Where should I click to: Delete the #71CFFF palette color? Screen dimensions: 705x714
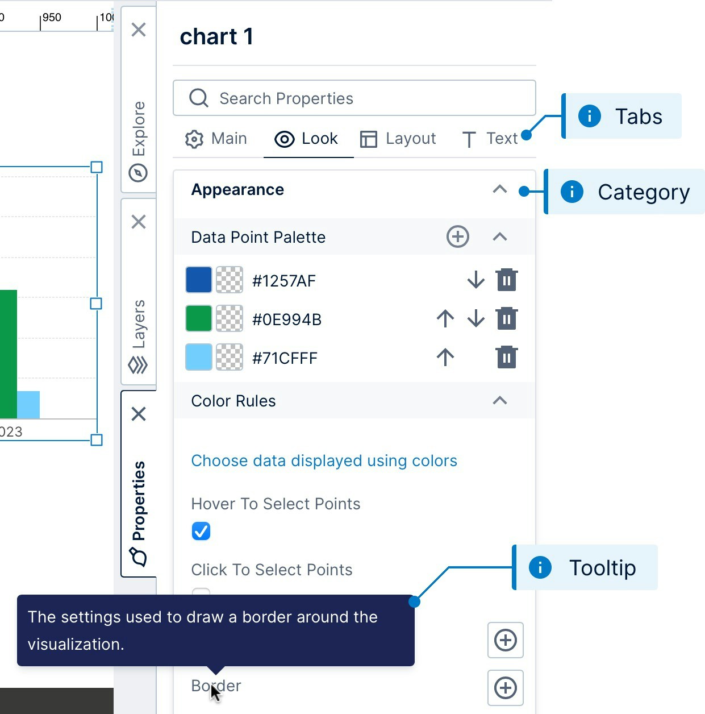click(x=507, y=358)
